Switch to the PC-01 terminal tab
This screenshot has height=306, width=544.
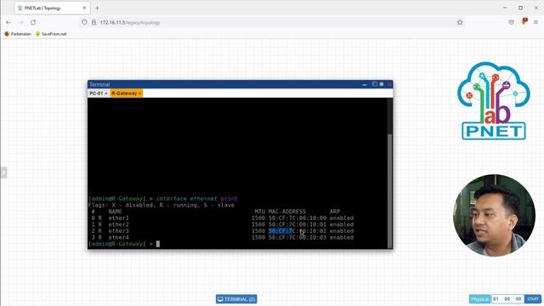(96, 93)
